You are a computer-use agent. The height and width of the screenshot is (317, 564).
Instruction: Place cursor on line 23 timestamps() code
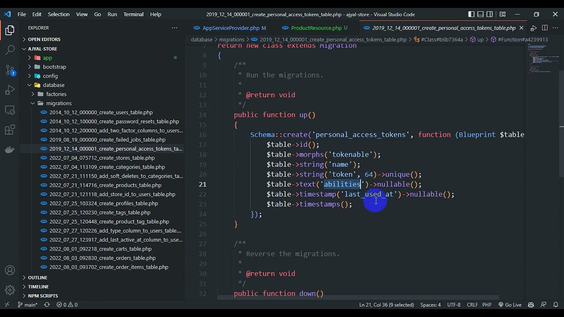pos(309,204)
